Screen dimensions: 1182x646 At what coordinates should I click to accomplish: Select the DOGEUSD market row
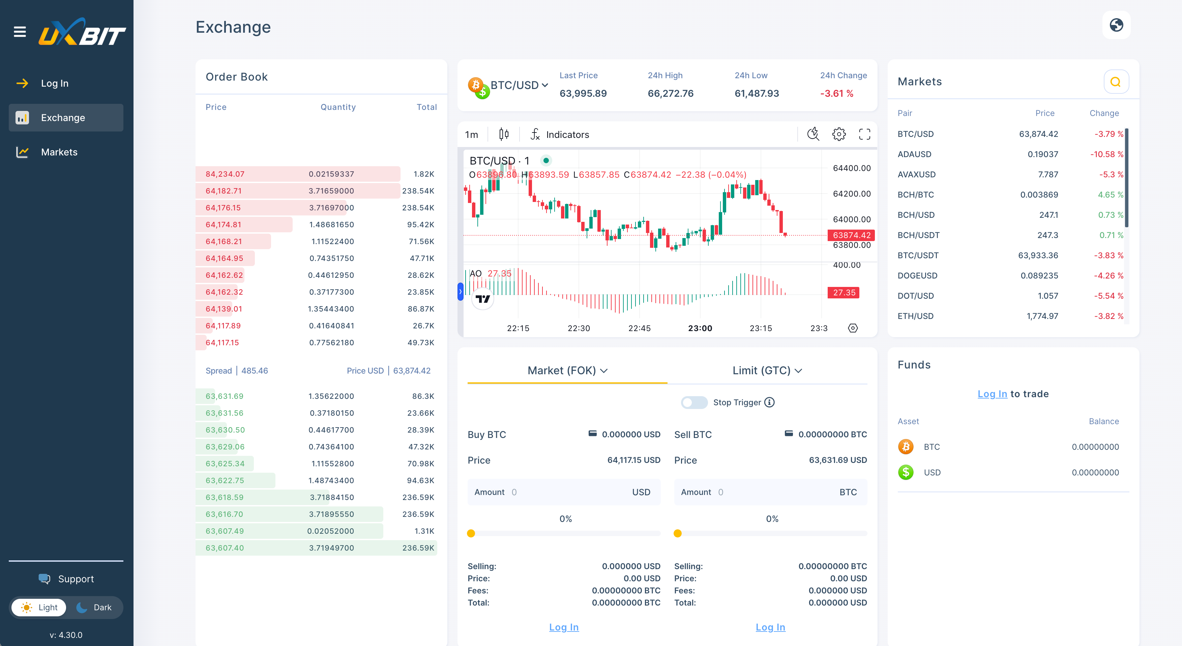pyautogui.click(x=1010, y=275)
